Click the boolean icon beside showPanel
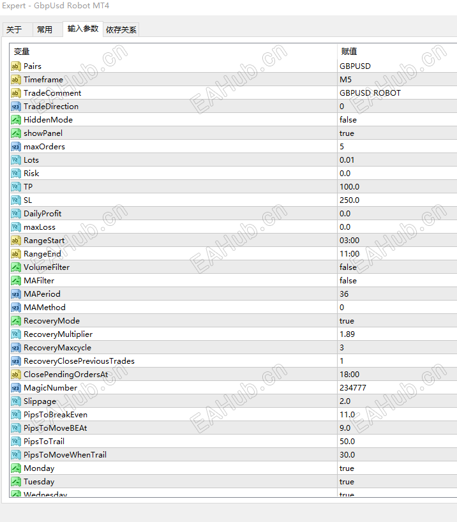Image resolution: width=457 pixels, height=522 pixels. click(x=16, y=133)
